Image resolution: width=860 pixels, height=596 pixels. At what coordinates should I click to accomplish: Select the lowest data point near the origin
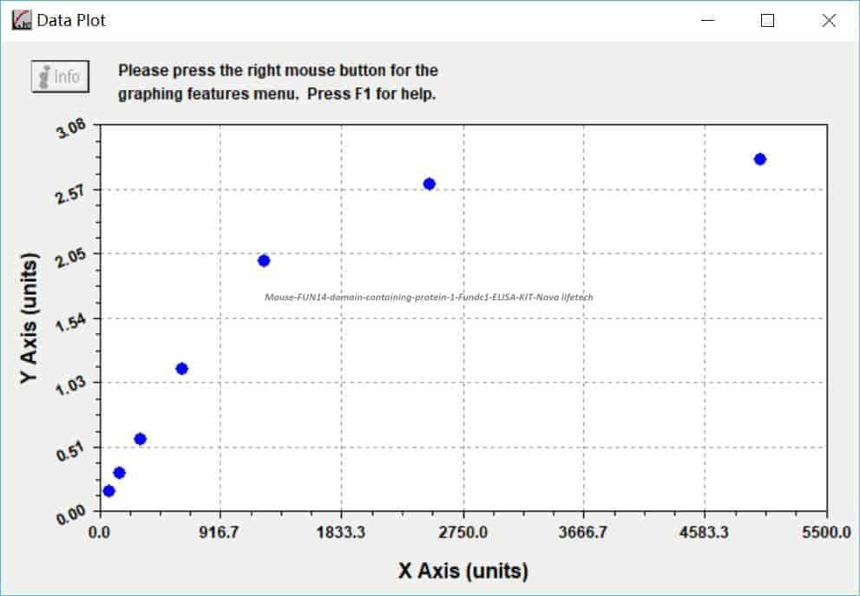click(108, 491)
